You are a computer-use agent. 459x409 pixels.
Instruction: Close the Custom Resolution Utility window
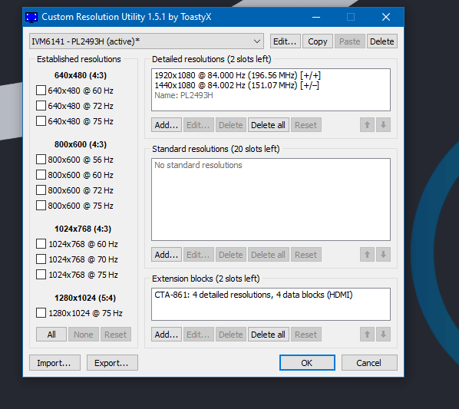point(386,17)
